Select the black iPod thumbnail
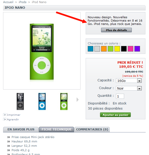Image resolution: width=149 pixels, height=155 pixels. pyautogui.click(x=20, y=101)
